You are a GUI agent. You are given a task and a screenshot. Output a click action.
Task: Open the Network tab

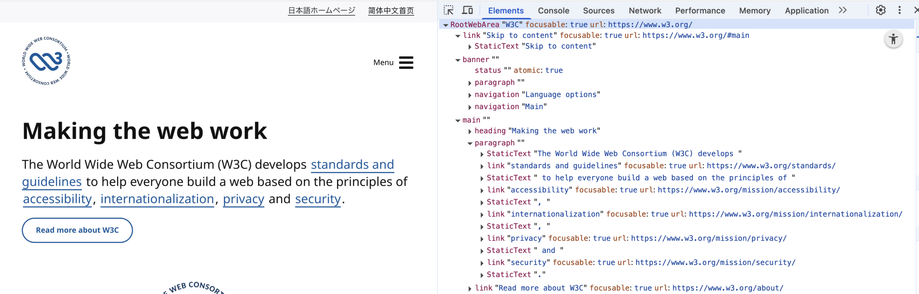pos(645,11)
